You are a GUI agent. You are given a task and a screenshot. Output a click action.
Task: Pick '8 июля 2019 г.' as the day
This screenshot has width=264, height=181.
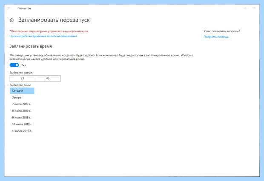22,111
